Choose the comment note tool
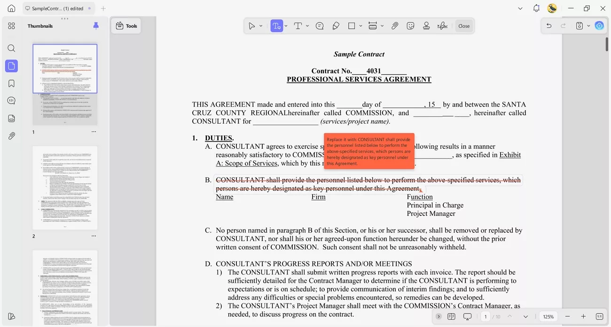This screenshot has width=611, height=327. click(x=320, y=26)
